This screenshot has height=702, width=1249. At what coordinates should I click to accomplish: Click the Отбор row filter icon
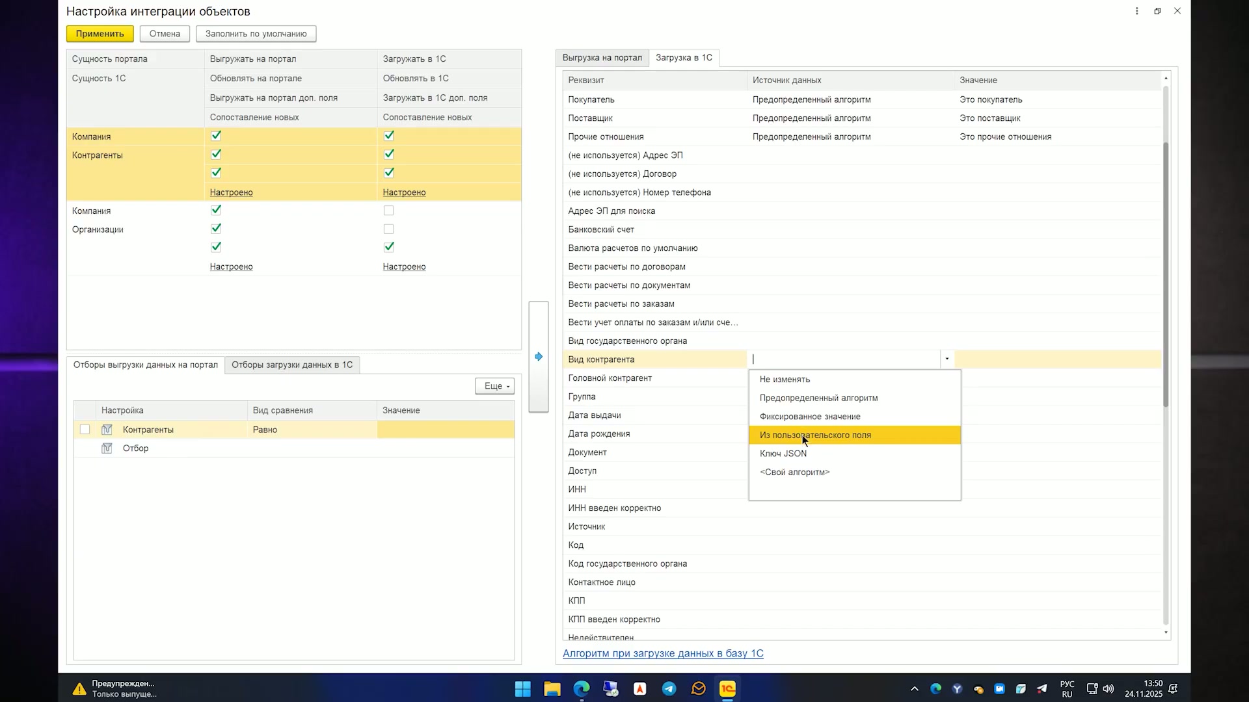point(107,448)
